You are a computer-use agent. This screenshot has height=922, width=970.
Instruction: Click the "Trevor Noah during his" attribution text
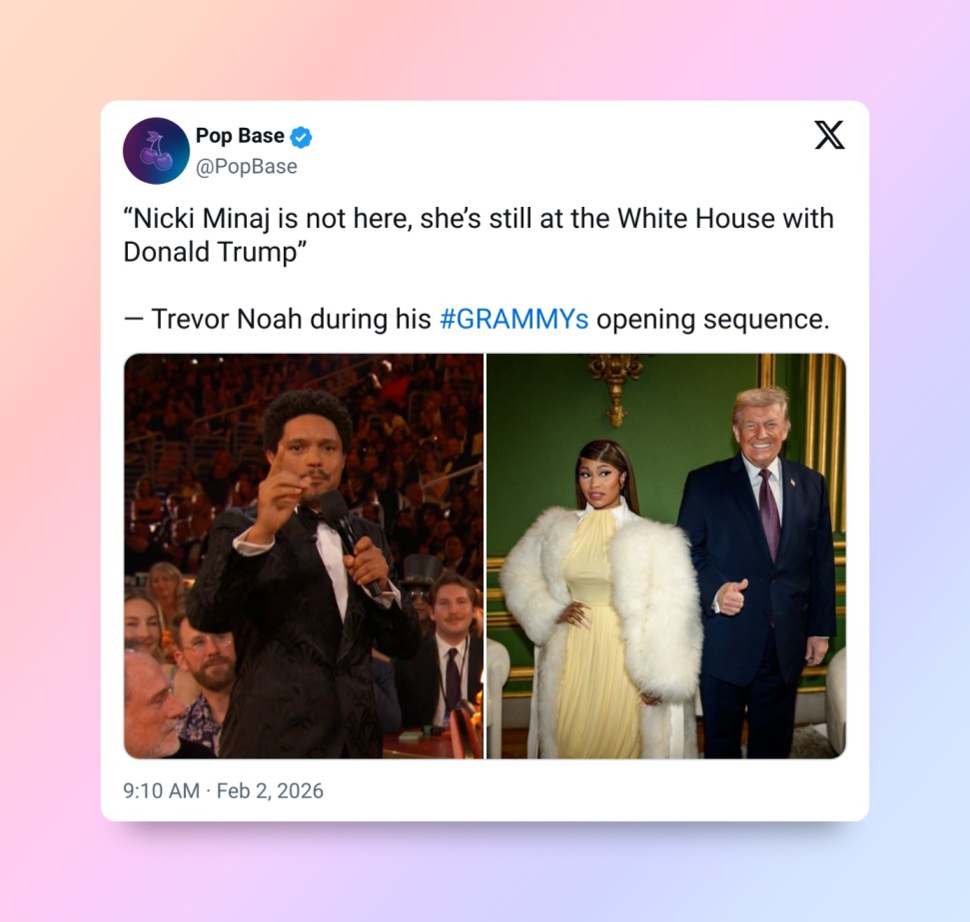pyautogui.click(x=291, y=320)
